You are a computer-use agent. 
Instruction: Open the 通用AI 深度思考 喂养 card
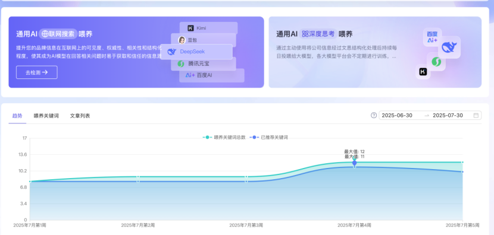(375, 52)
